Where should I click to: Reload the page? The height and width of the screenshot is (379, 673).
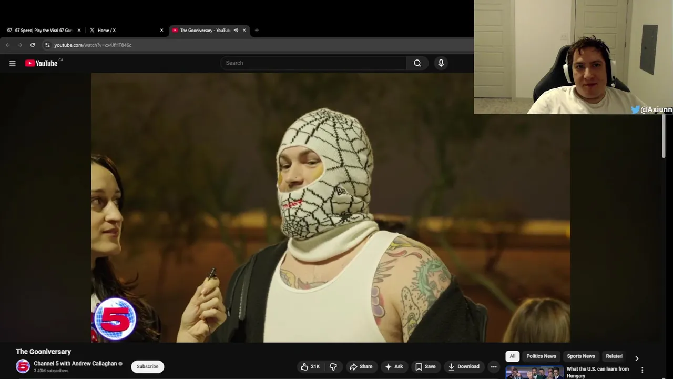pos(33,45)
